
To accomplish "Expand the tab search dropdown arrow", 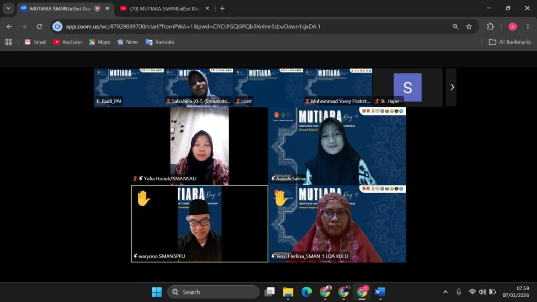I will pos(8,8).
